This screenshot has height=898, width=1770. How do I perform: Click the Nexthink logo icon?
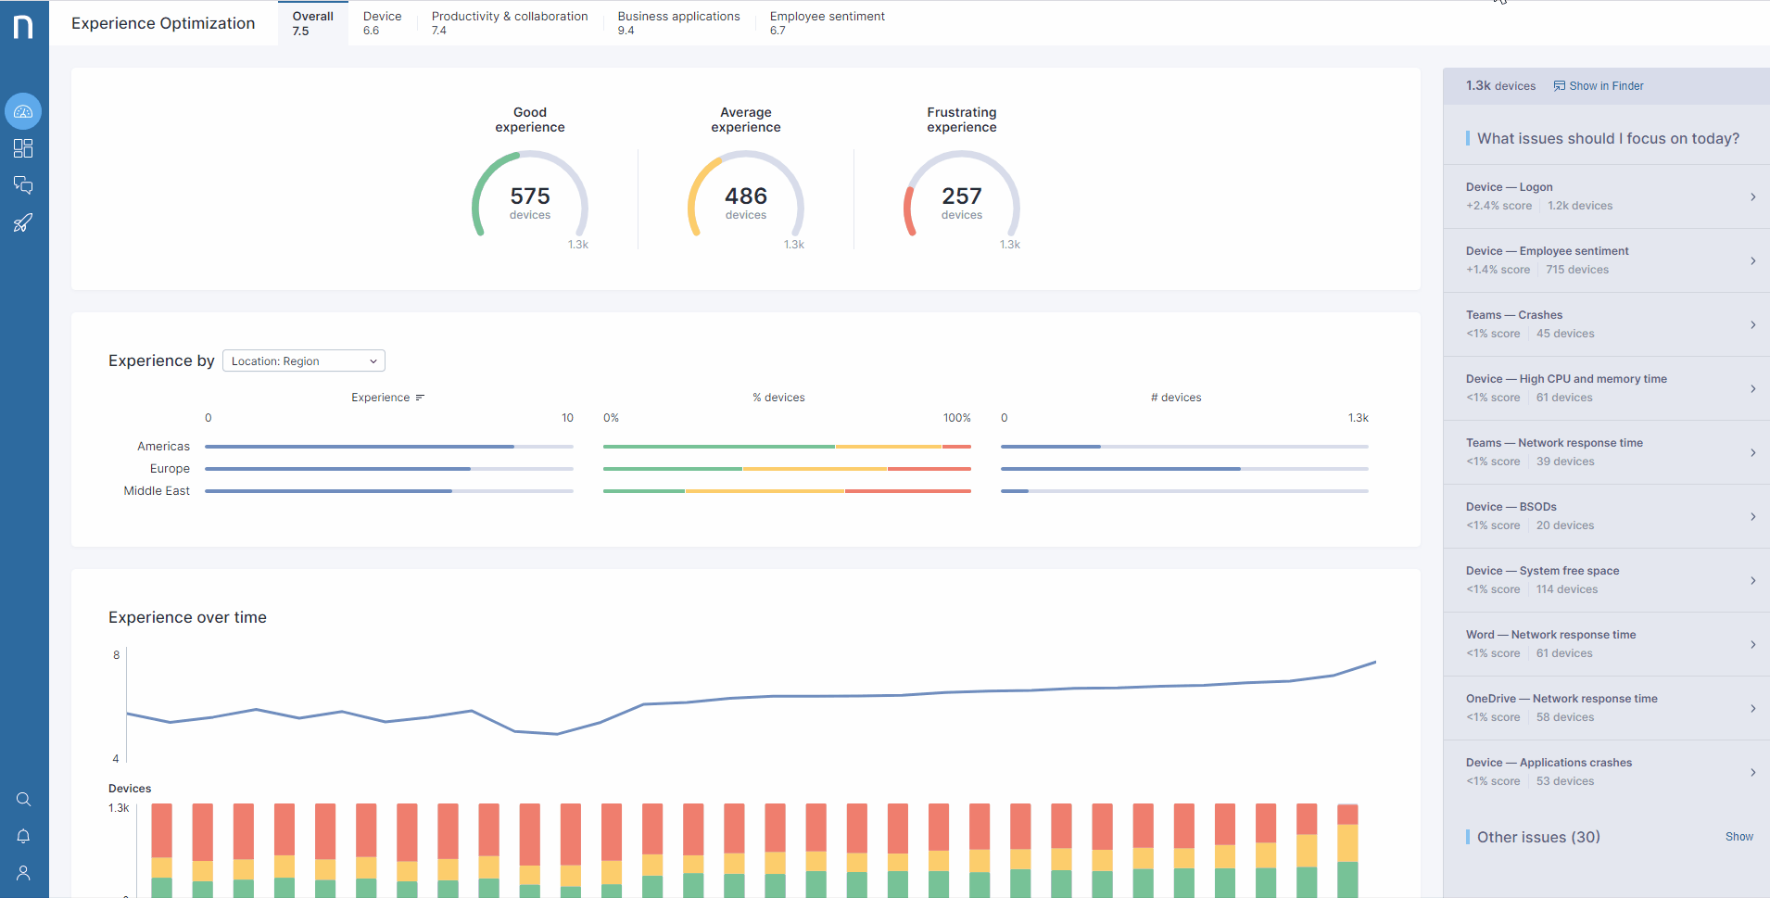(x=23, y=27)
